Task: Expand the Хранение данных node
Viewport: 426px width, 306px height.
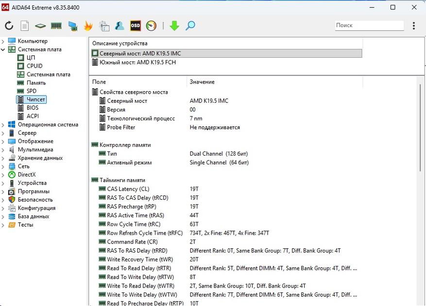Action: click(3, 158)
